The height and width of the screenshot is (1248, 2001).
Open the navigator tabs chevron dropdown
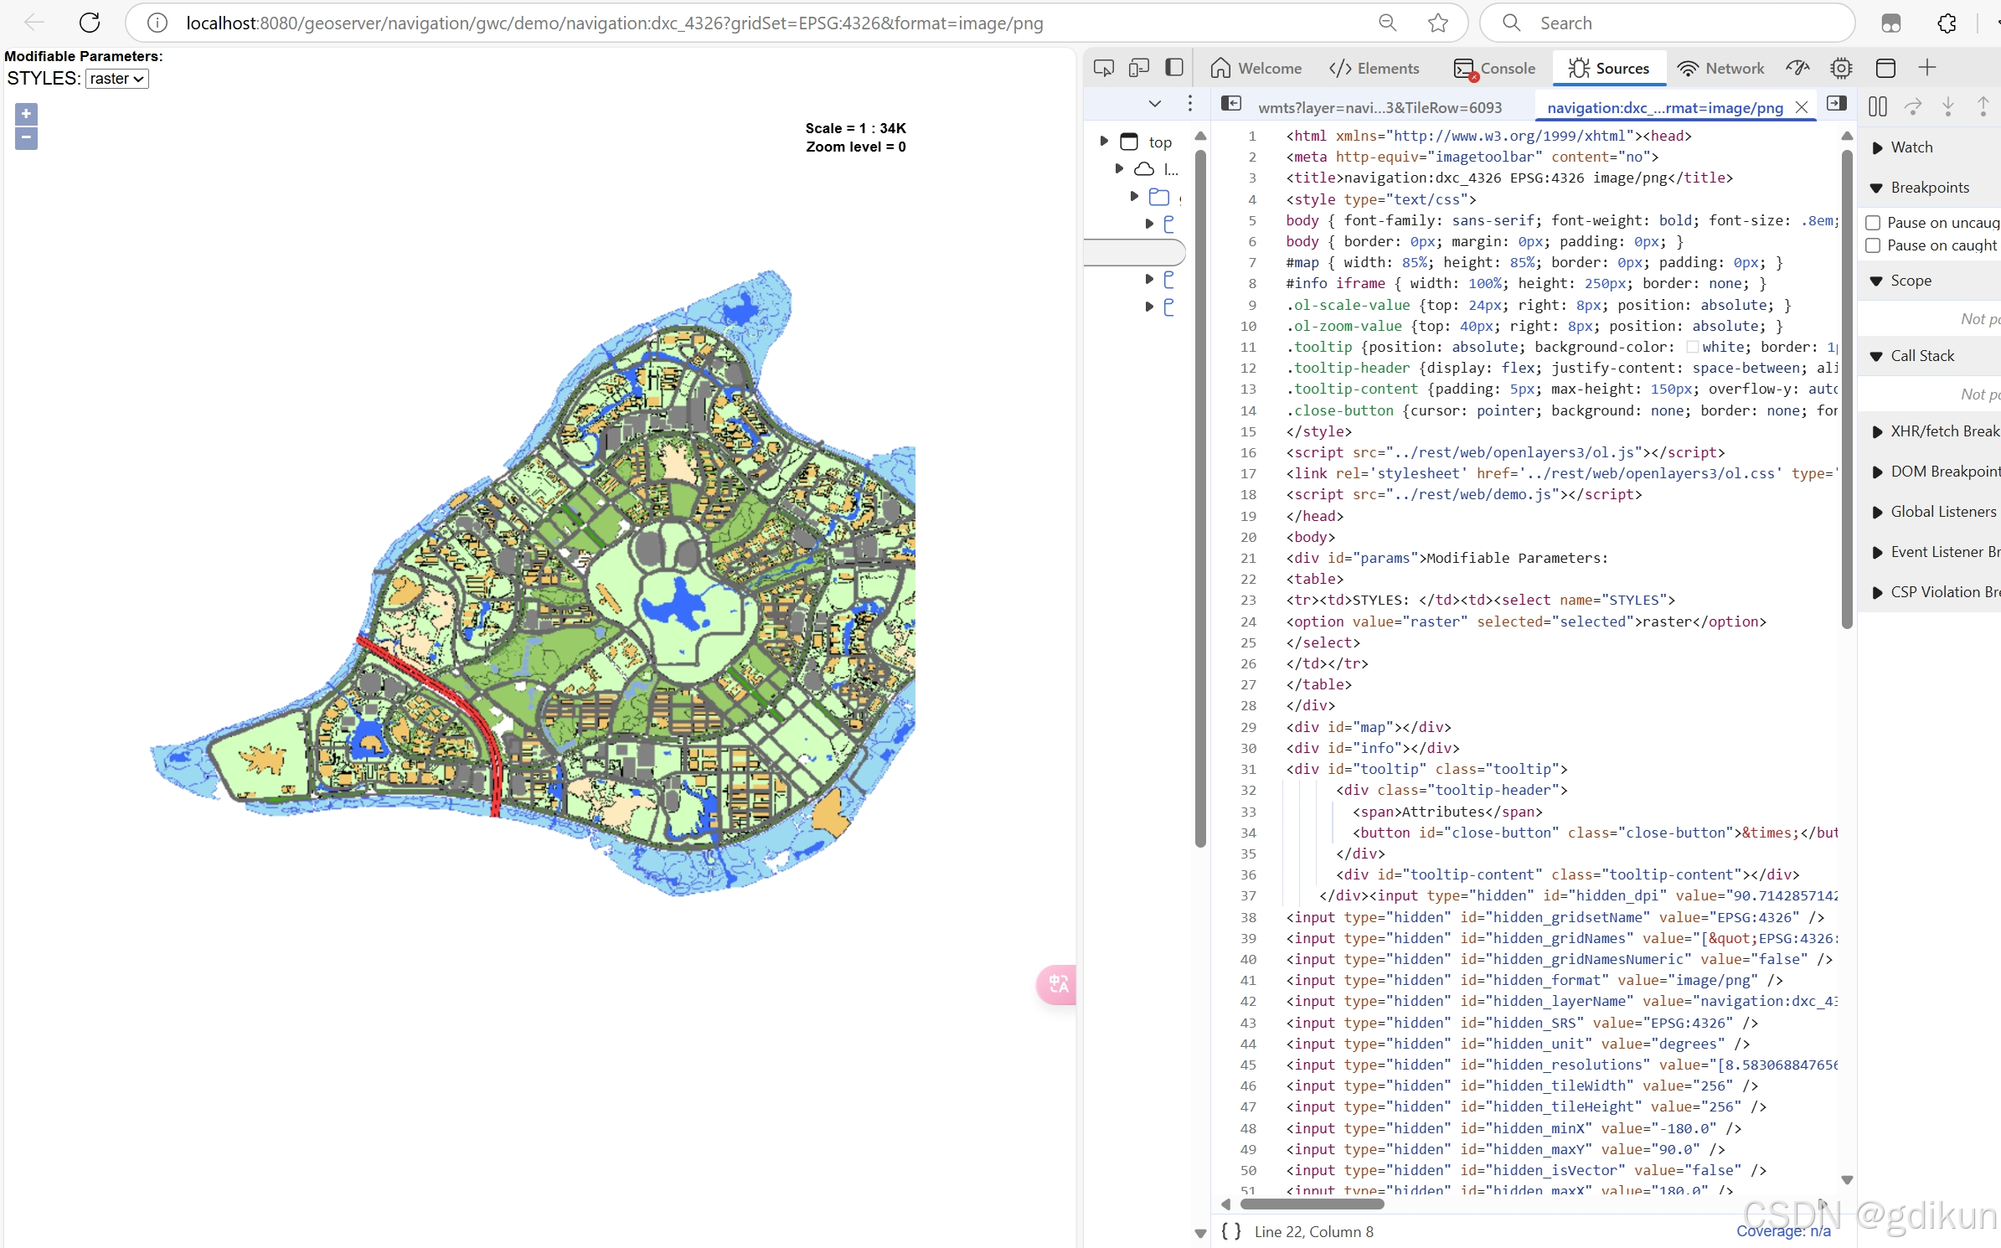click(1155, 103)
